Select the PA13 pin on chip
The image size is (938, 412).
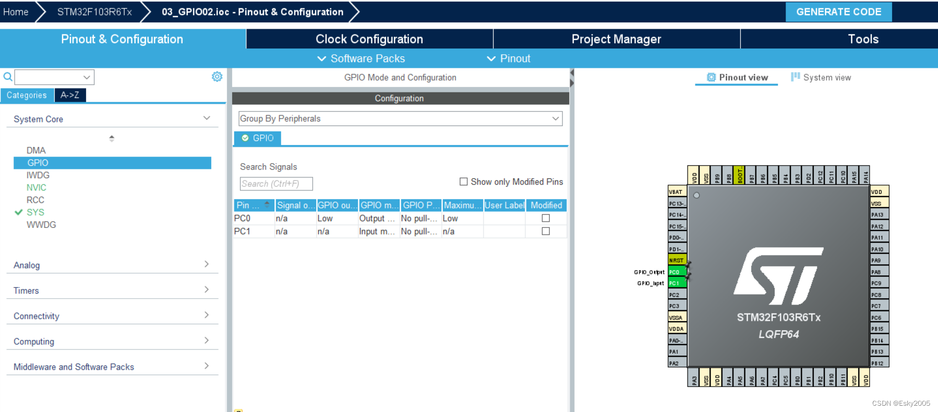pos(880,214)
